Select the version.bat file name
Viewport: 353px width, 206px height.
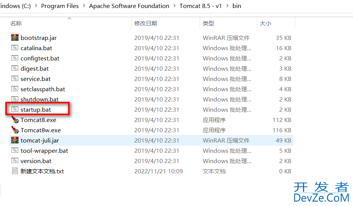(36, 161)
